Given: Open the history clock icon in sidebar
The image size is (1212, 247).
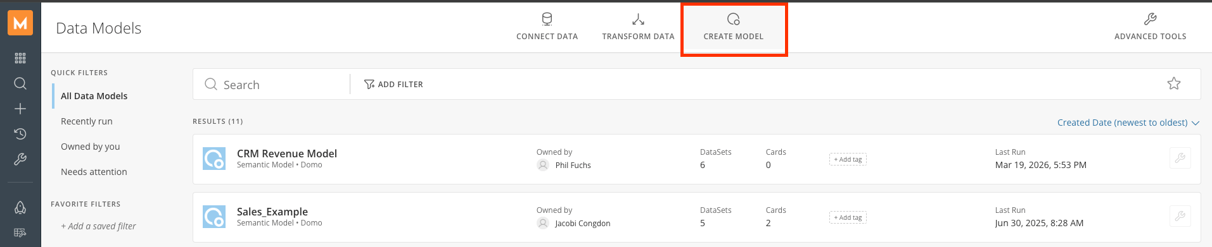Looking at the screenshot, I should pos(20,134).
